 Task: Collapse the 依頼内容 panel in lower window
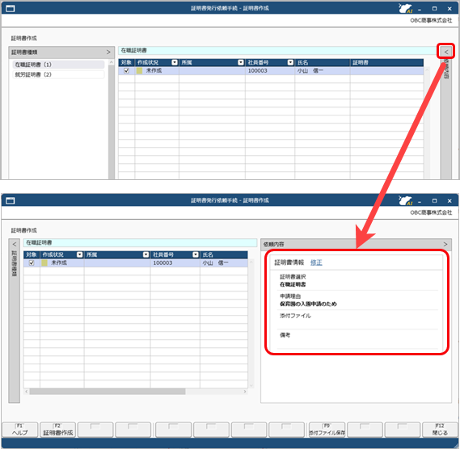[x=445, y=244]
